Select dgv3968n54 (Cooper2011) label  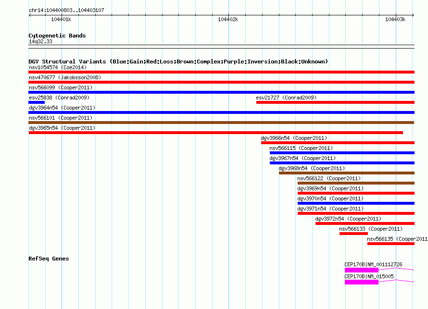click(312, 168)
